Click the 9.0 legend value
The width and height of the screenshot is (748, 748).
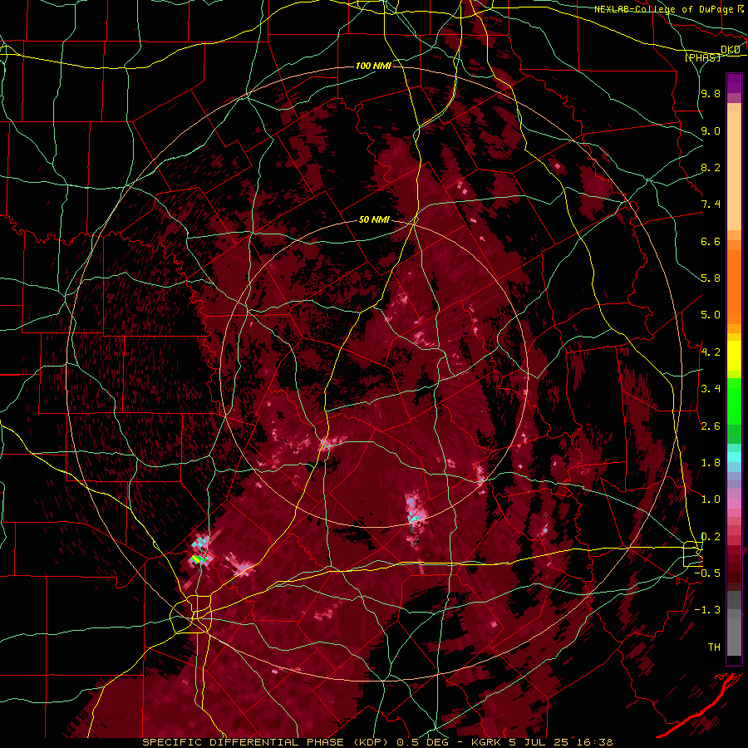click(x=711, y=130)
